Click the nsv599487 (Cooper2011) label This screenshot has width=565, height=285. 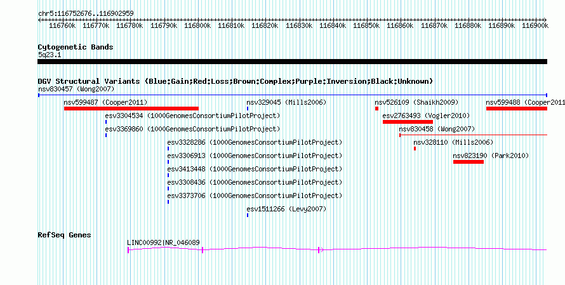105,102
